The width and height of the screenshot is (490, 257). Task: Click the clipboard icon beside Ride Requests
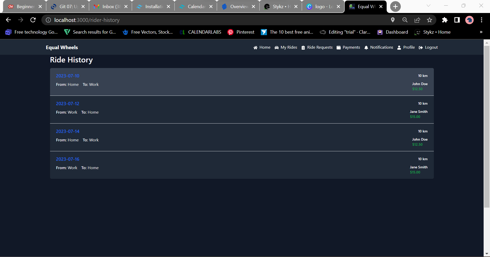[303, 48]
